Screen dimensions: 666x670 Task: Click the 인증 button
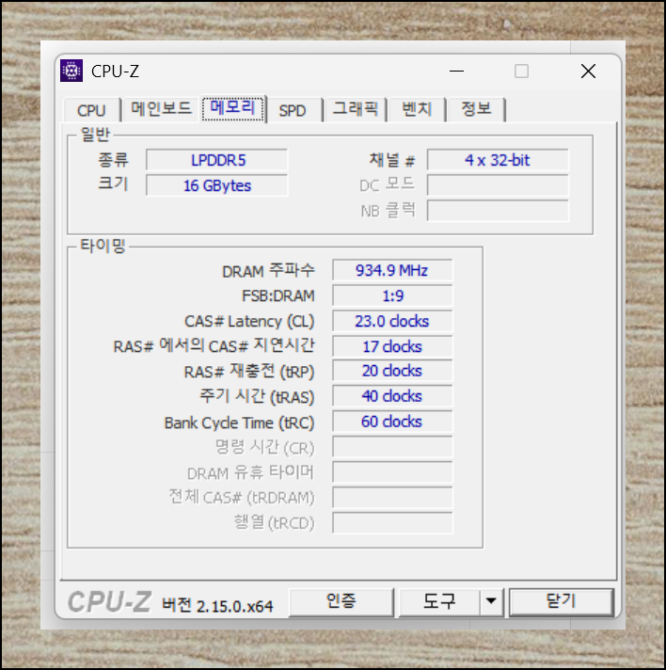point(341,601)
